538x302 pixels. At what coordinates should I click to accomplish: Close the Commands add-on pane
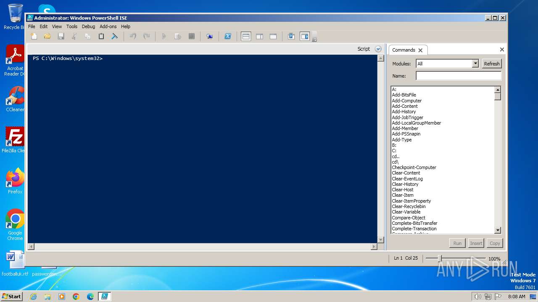(502, 49)
